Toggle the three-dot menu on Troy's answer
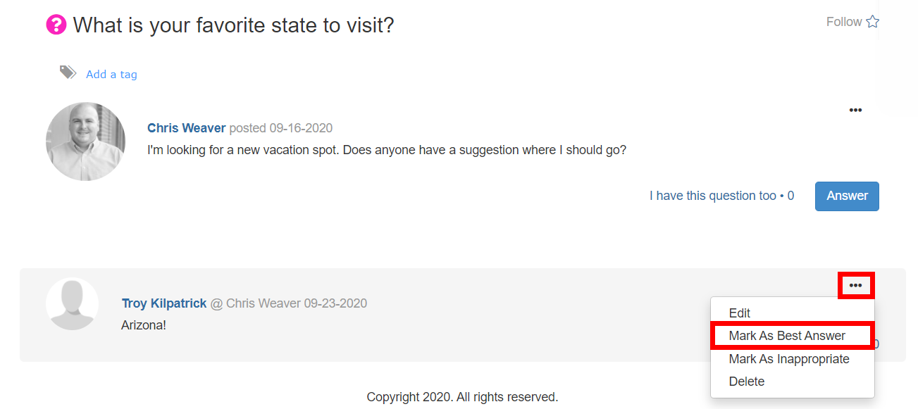Screen dimensions: 918x409 coord(855,285)
